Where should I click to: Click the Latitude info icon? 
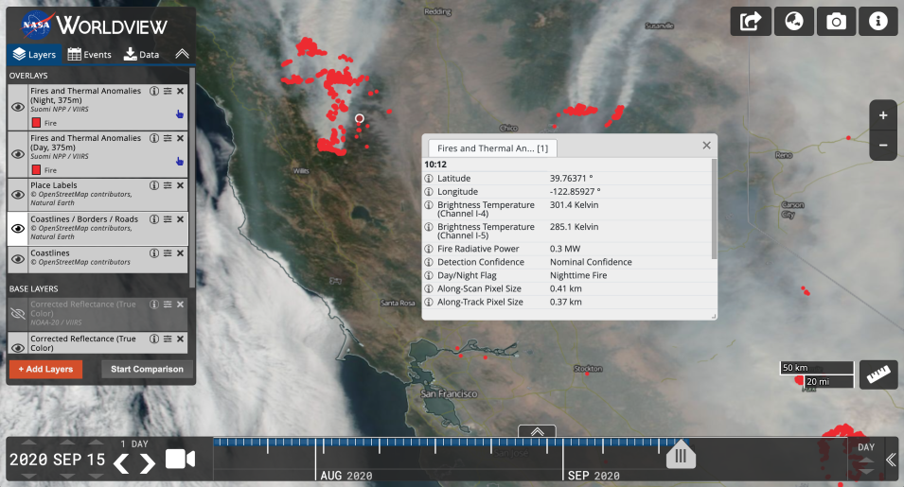click(x=429, y=179)
